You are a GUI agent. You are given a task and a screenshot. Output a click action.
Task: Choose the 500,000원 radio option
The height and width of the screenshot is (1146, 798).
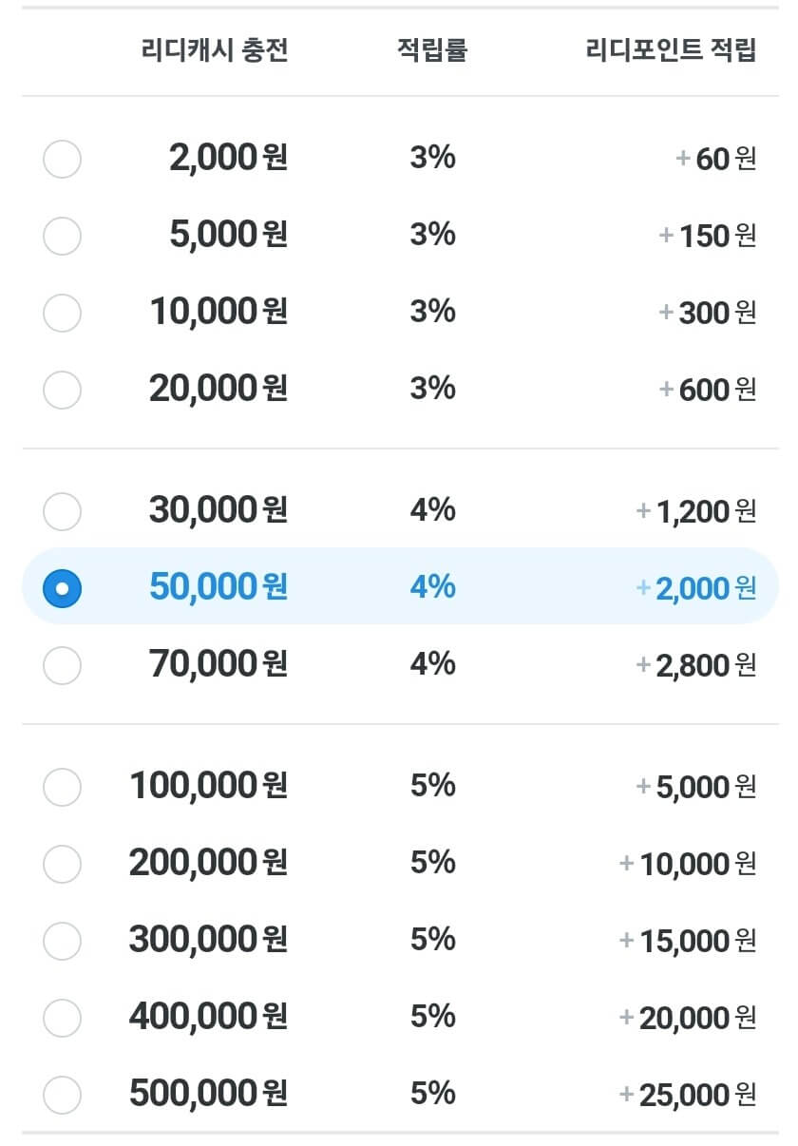pyautogui.click(x=63, y=1095)
